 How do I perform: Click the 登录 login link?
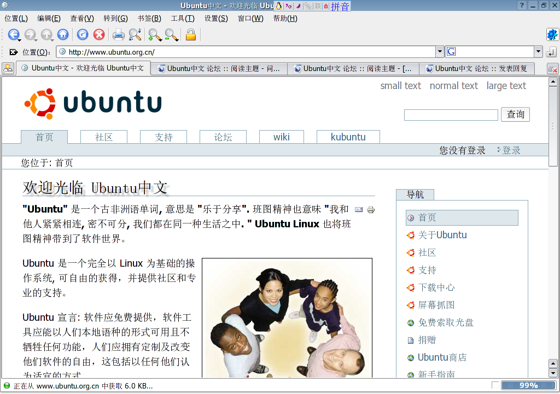click(511, 150)
